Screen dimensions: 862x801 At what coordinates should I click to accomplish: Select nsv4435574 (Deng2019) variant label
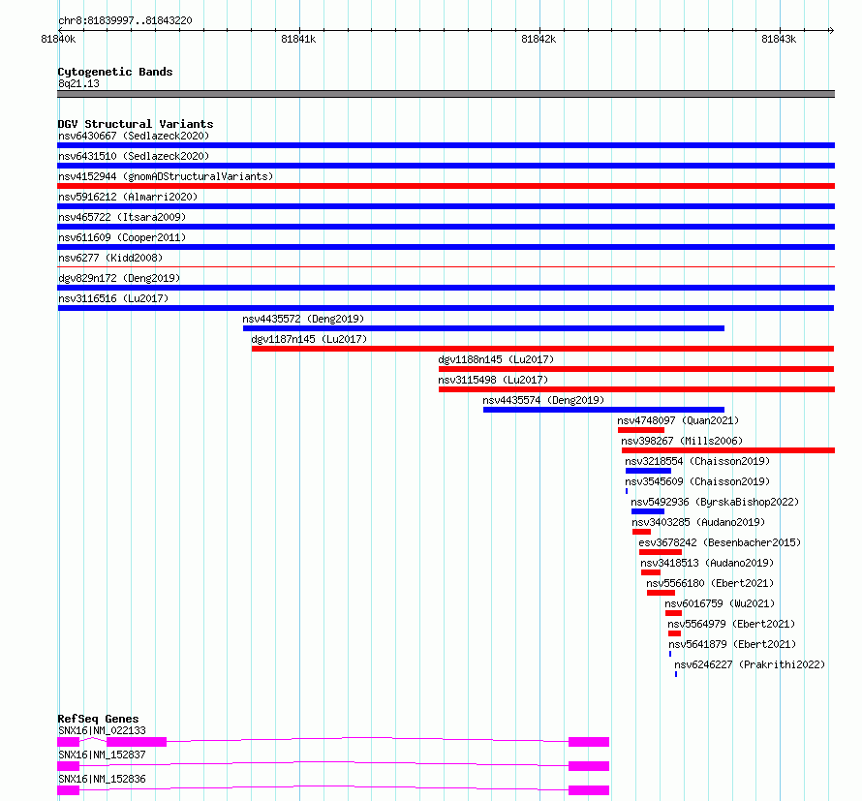click(543, 400)
